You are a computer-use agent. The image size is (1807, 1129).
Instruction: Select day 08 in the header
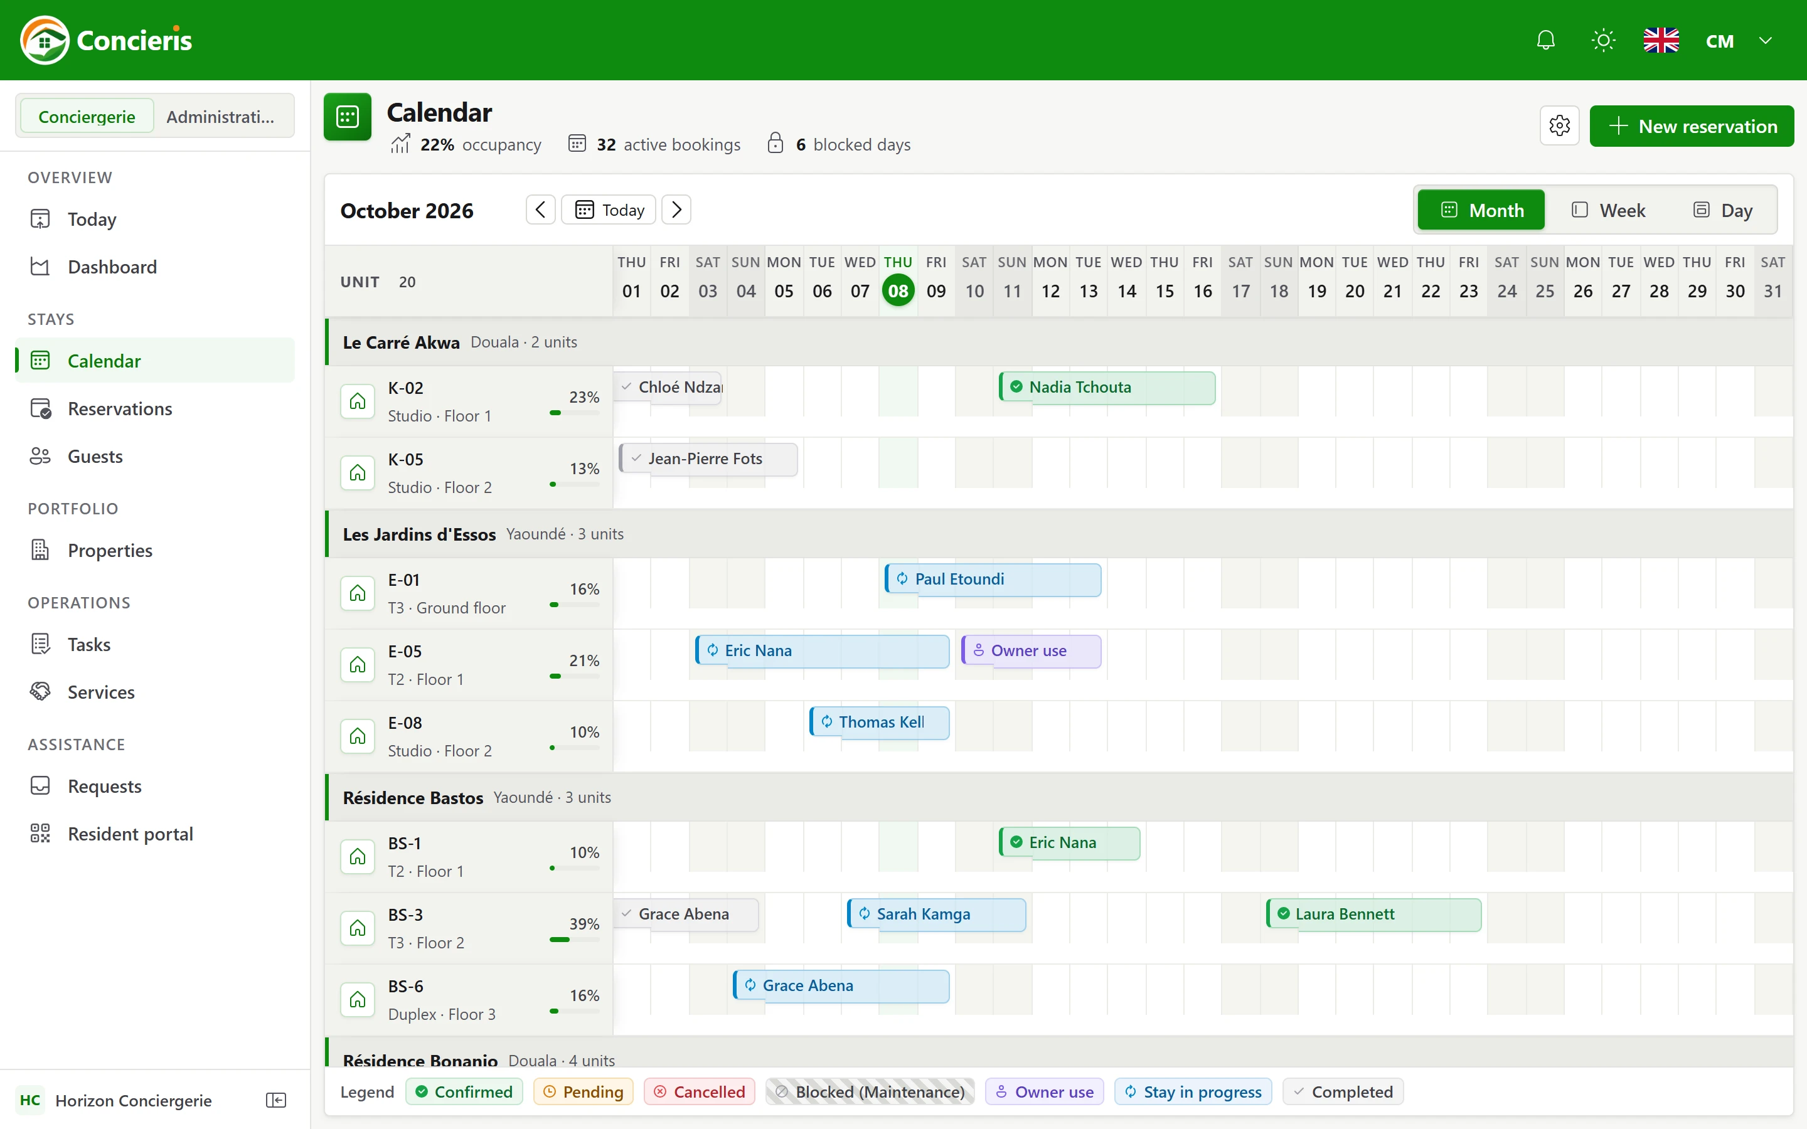897,290
